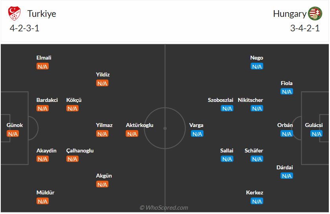Image resolution: width=330 pixels, height=214 pixels.
Task: Click the Turkiye 4-2-3-1 formation text
Action: [24, 28]
